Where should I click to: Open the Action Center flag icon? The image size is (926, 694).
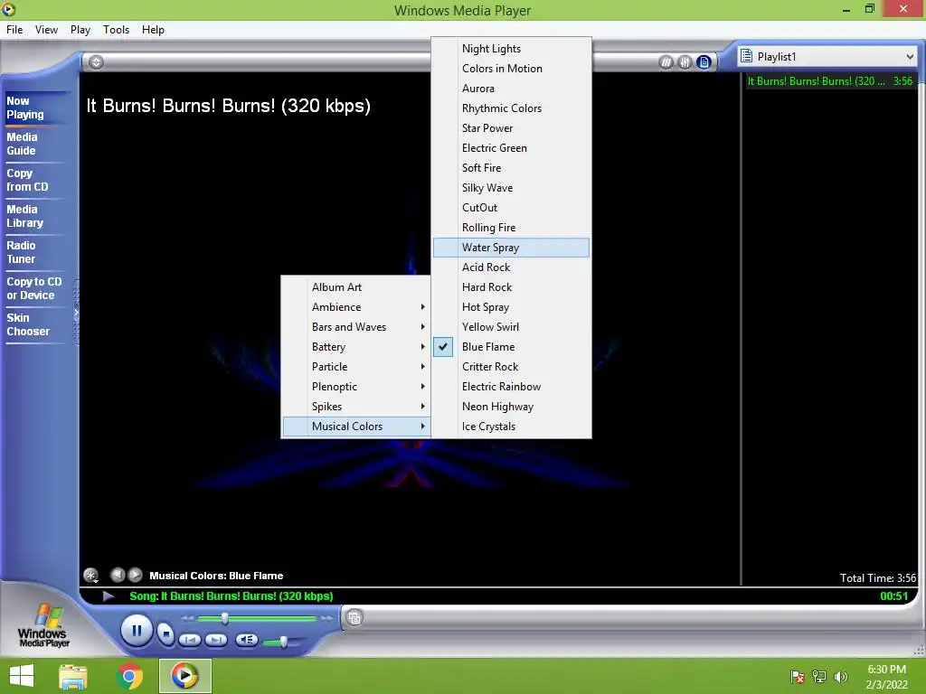click(x=798, y=676)
